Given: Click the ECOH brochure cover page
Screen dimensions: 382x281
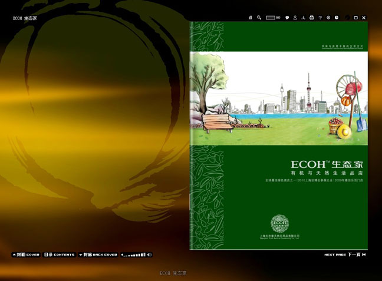Looking at the screenshot, I should pyautogui.click(x=278, y=135).
